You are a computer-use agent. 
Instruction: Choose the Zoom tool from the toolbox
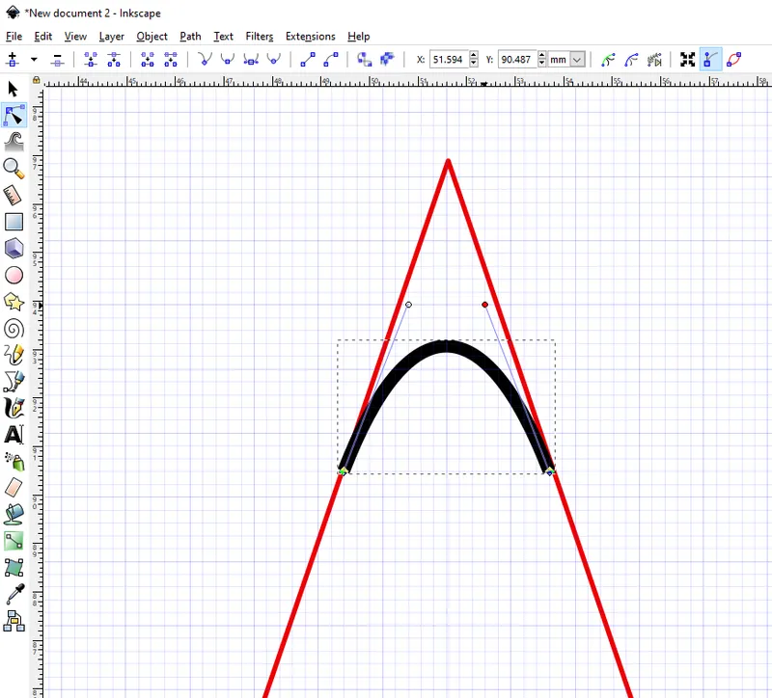click(13, 168)
